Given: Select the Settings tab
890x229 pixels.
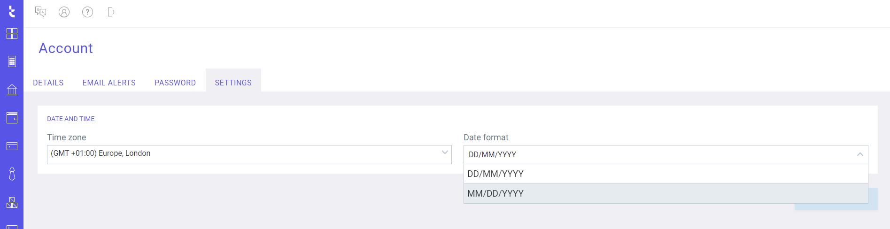Looking at the screenshot, I should 233,83.
